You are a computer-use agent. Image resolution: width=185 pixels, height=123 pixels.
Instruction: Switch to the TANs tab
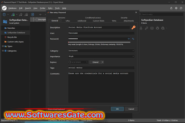click(x=114, y=21)
